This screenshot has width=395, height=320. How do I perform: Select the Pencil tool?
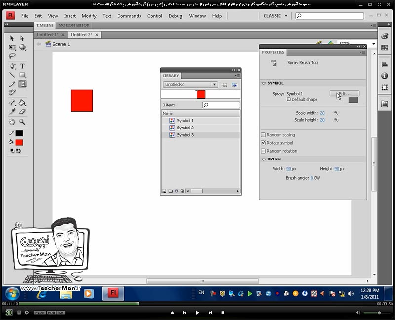(x=12, y=84)
